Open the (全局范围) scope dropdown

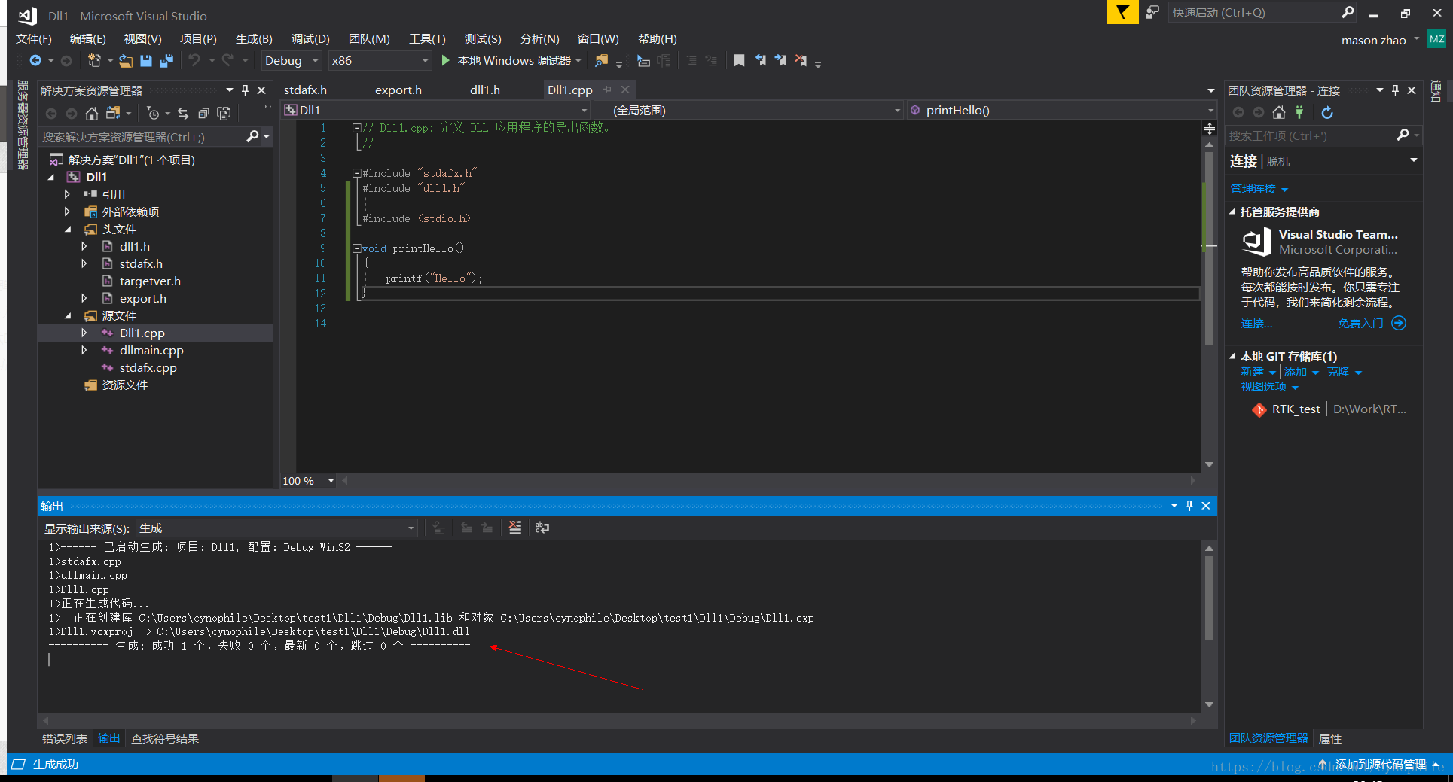coord(749,110)
